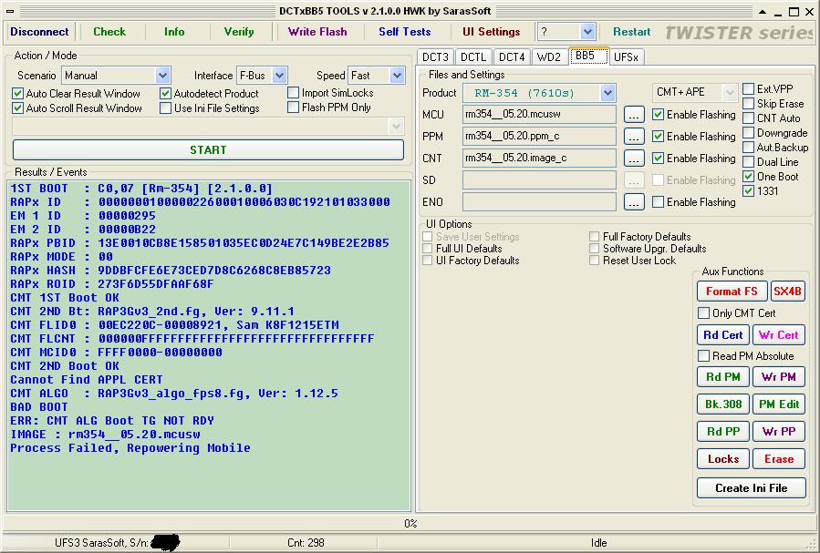
Task: Enable Reset User Lock option
Action: tap(594, 260)
